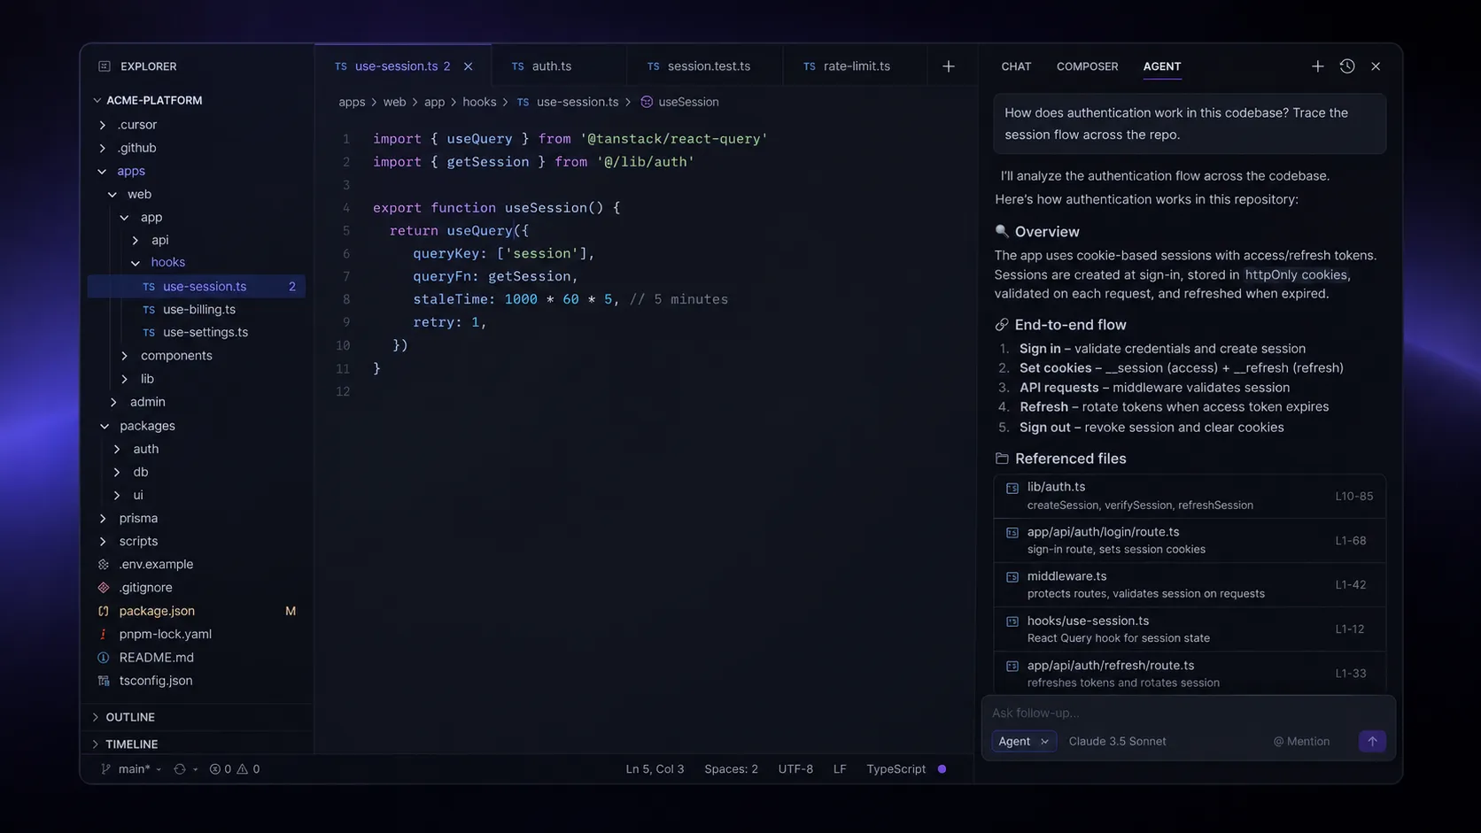The image size is (1481, 833).
Task: Switch to the rate-limit.ts tab
Action: 846,66
